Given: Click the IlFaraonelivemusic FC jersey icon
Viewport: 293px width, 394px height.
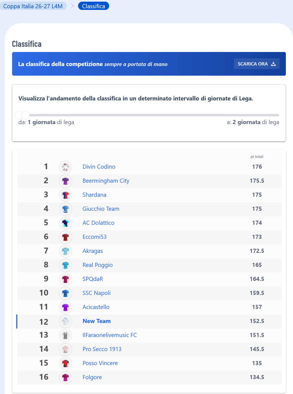Looking at the screenshot, I should click(65, 335).
